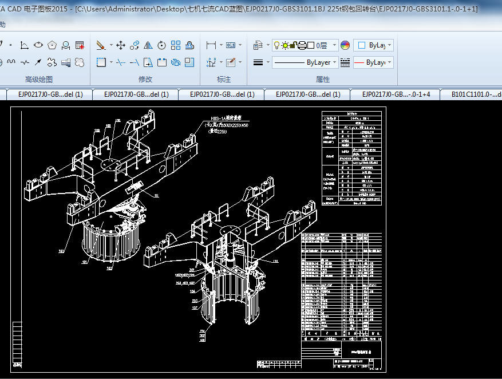
Task: Click the 修改 panel label
Action: (145, 79)
